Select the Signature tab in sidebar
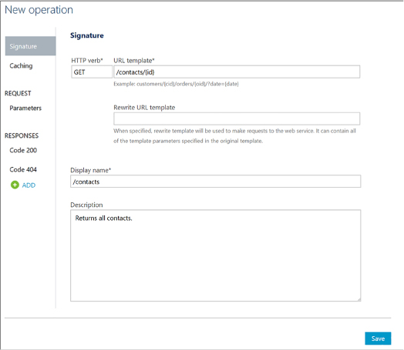Viewport: 404px width, 350px height. pos(30,46)
